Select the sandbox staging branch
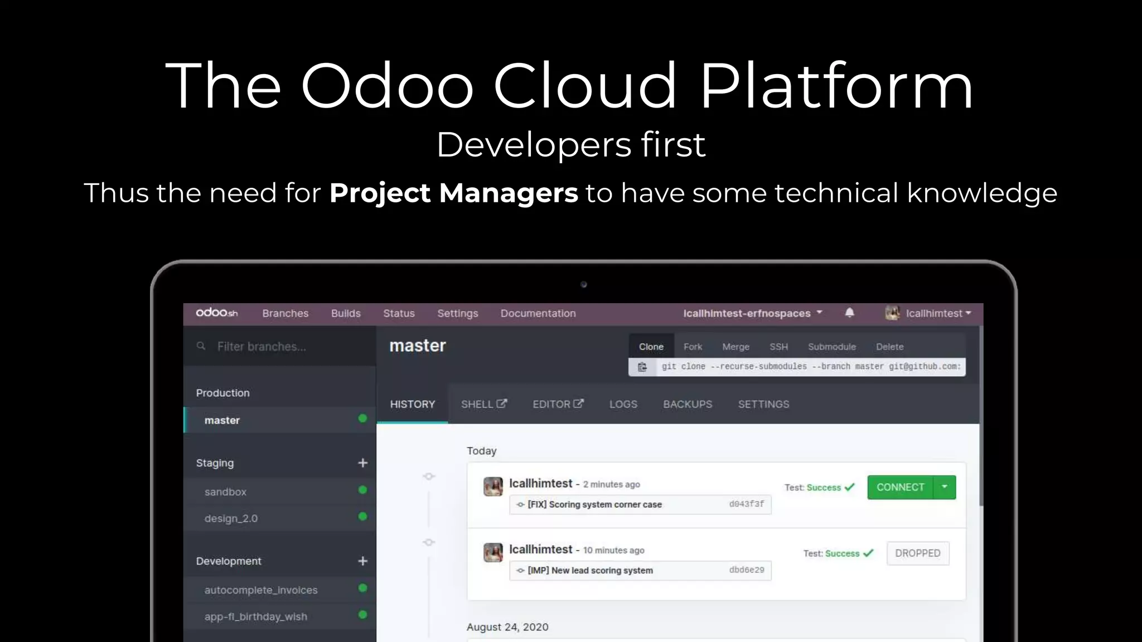1142x642 pixels. (280, 492)
